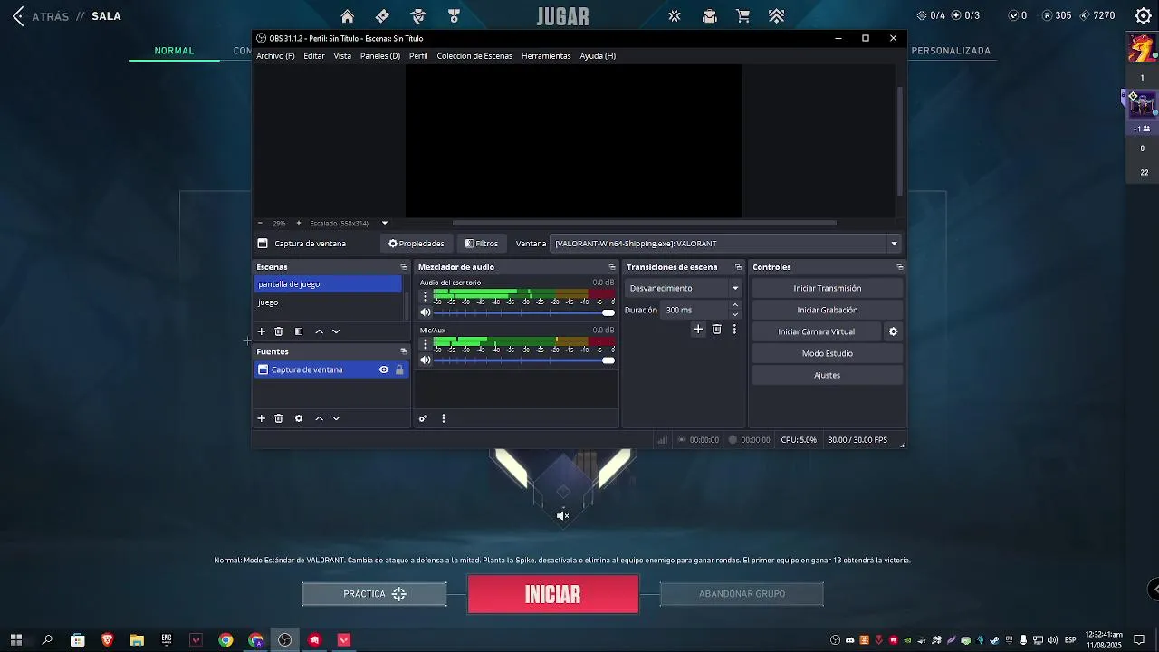Screen dimensions: 1159x652
Task: Enable Modo Estudio button
Action: pos(828,353)
